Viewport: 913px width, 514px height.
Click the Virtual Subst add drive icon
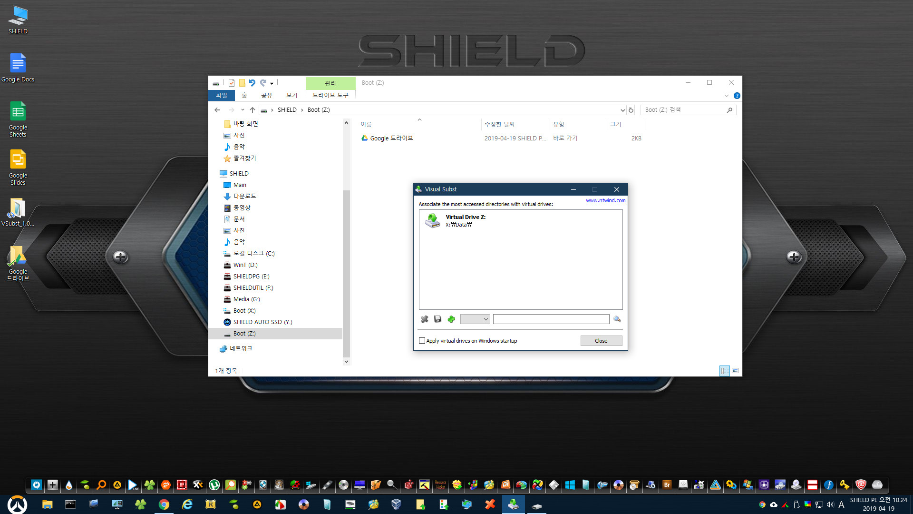451,319
